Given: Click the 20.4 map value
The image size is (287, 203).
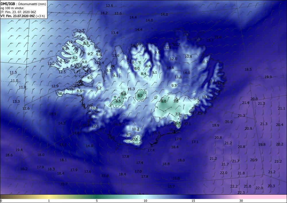Looking at the screenshot, I should click(x=280, y=125).
